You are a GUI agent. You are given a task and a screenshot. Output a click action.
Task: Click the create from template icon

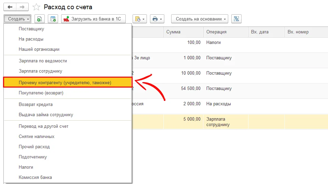click(53, 19)
